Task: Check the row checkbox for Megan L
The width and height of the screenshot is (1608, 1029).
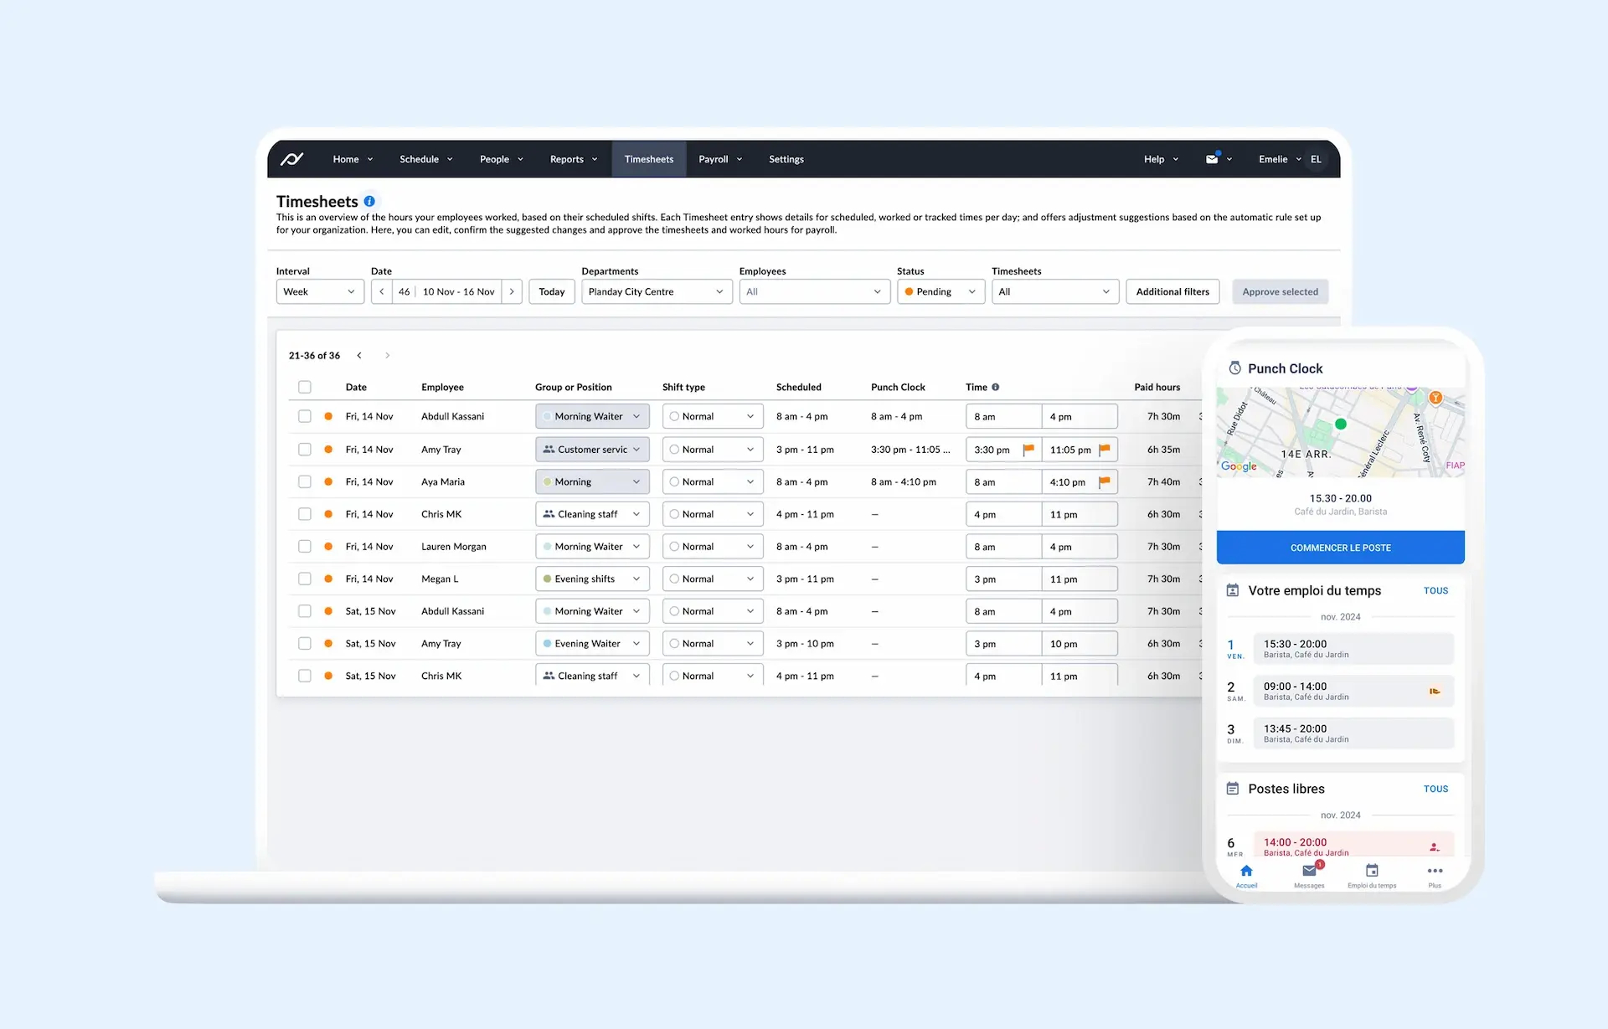Action: pos(305,579)
